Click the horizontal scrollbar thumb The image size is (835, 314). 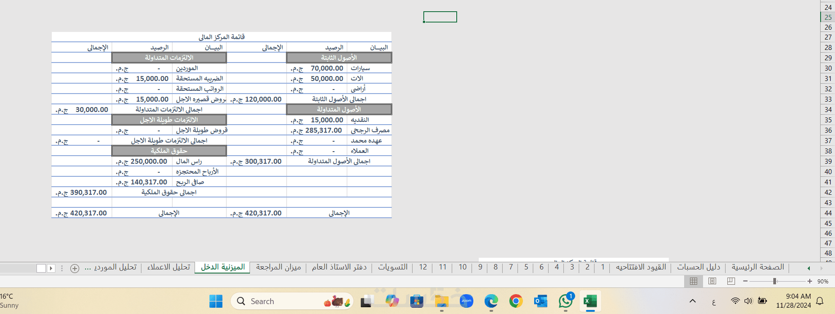[x=41, y=268]
